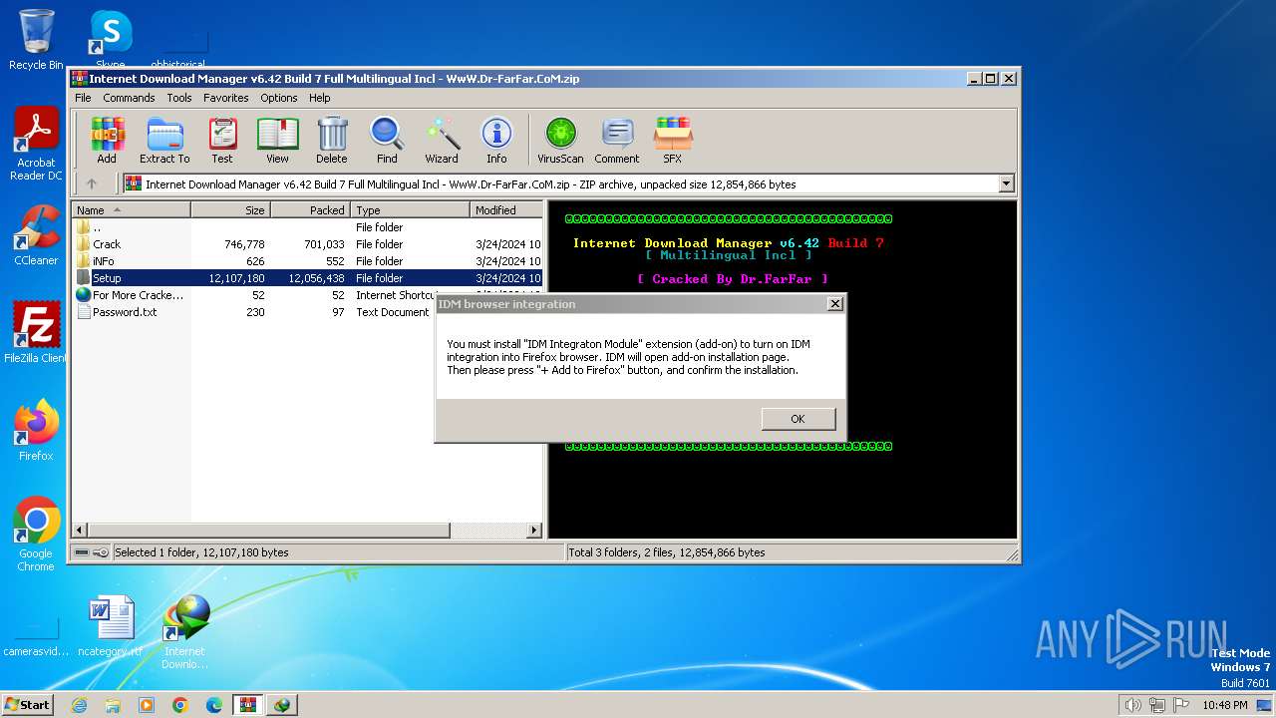Click the Start button
The height and width of the screenshot is (718, 1276).
click(27, 705)
